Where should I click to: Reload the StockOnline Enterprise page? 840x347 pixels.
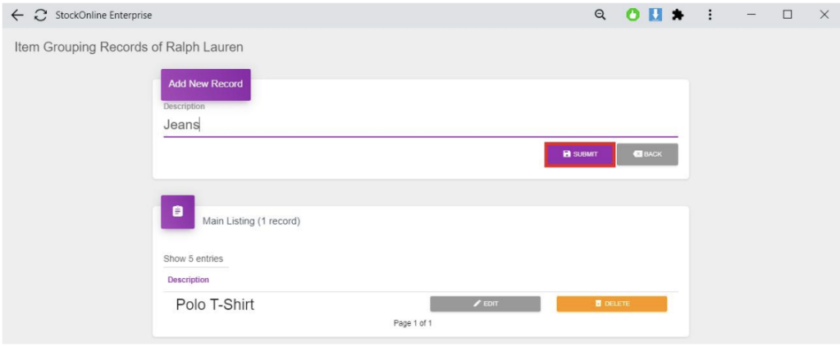(40, 16)
